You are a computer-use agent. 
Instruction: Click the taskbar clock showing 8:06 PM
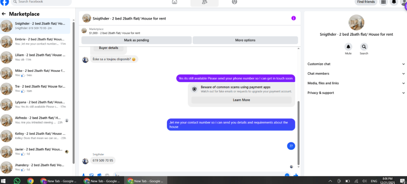(x=387, y=181)
